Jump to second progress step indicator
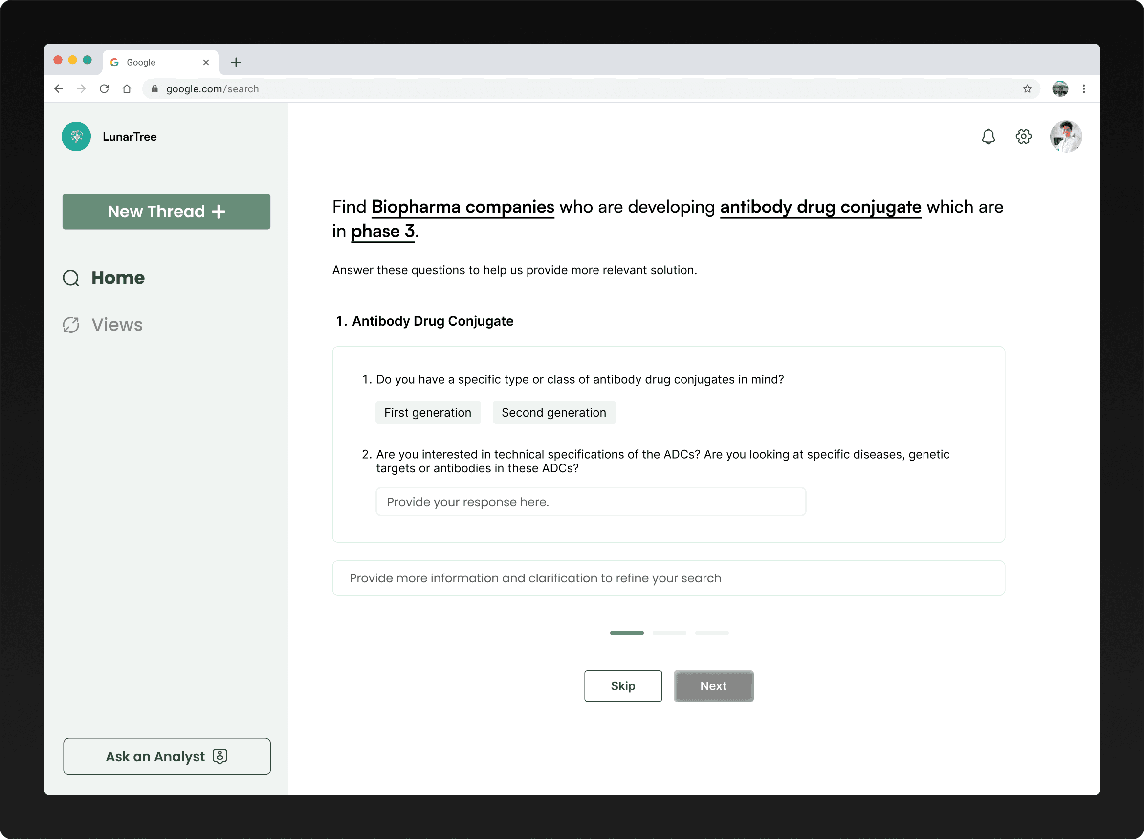The height and width of the screenshot is (839, 1144). [669, 633]
